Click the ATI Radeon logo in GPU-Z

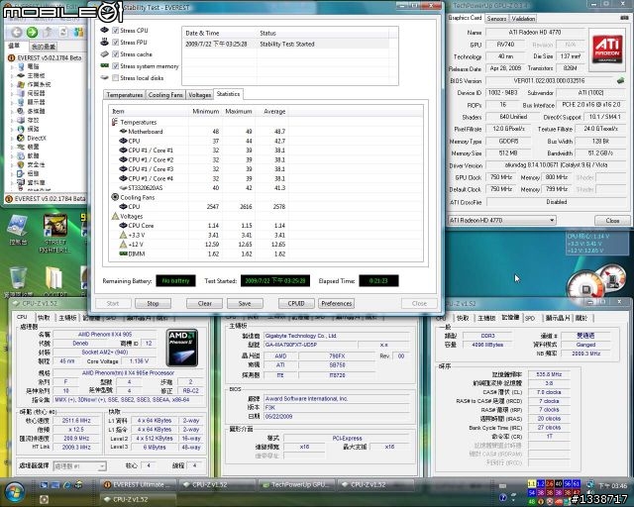[x=607, y=49]
